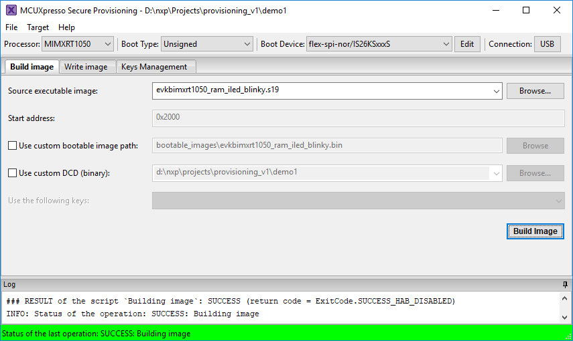
Task: Pin the Log panel with pushpin icon
Action: point(565,284)
